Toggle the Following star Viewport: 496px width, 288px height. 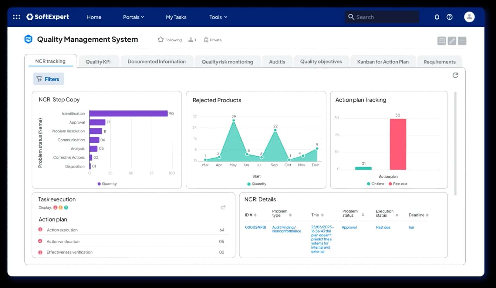click(161, 40)
